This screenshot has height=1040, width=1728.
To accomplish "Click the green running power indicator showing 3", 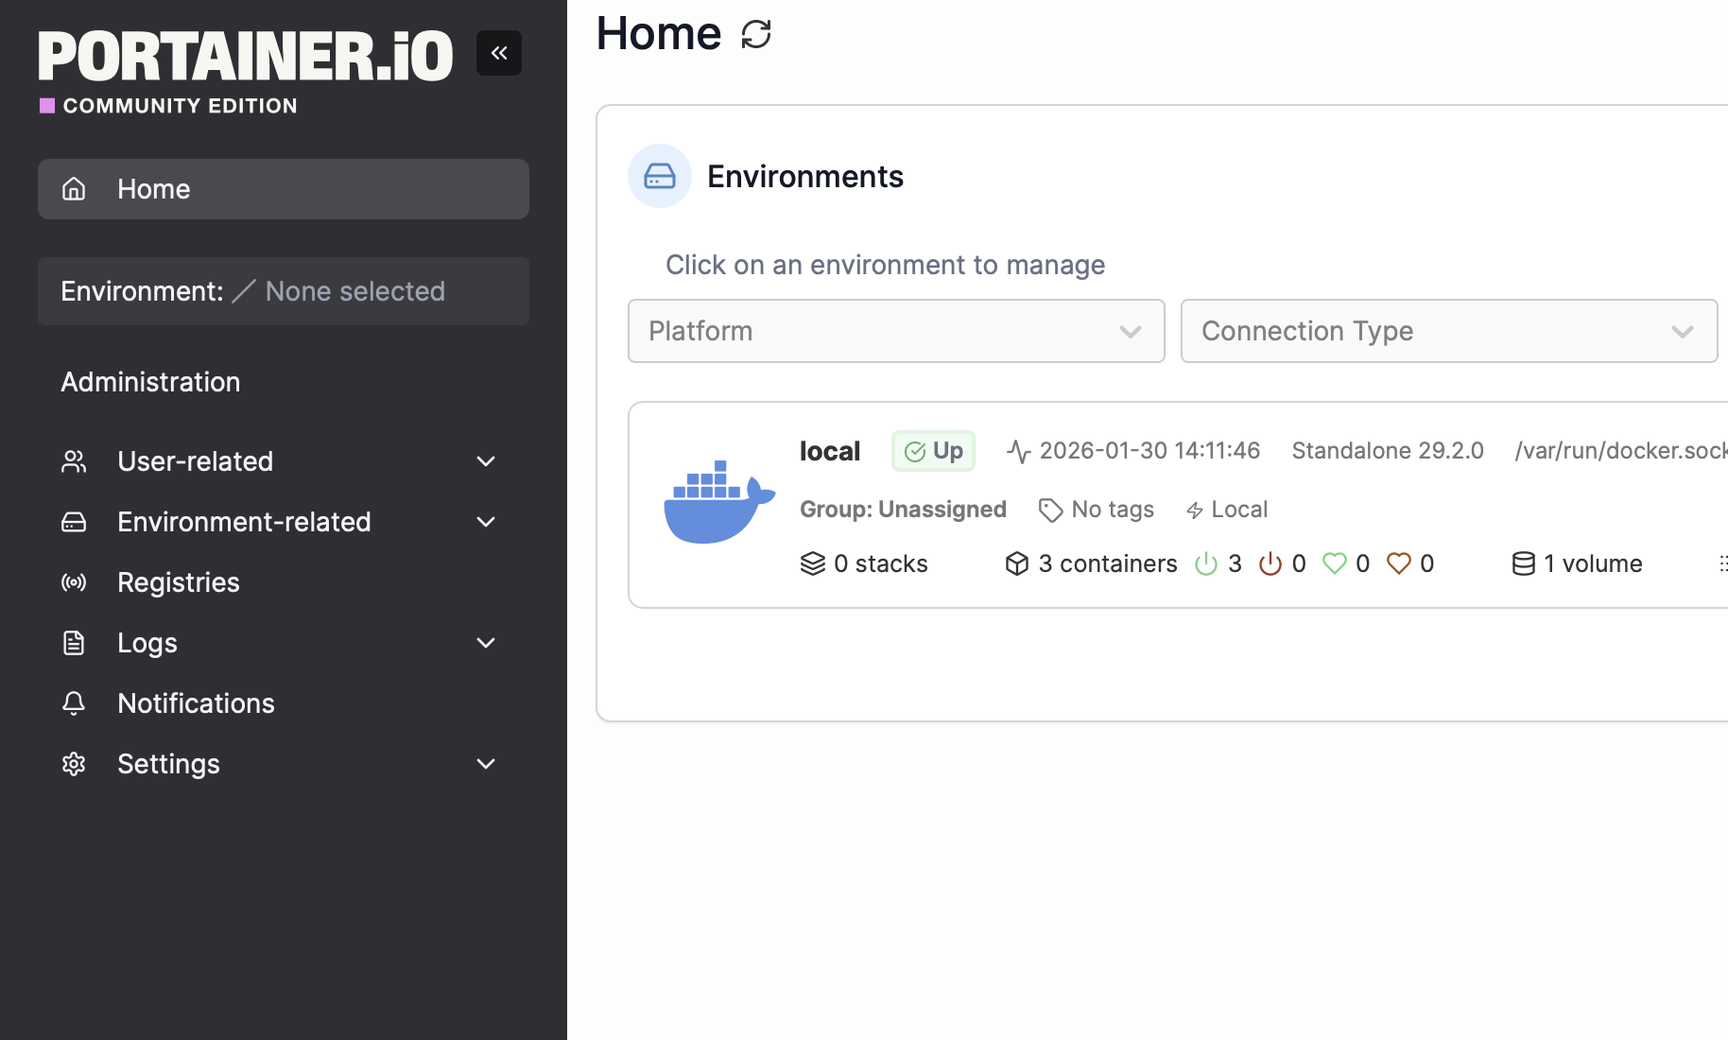I will 1207,563.
